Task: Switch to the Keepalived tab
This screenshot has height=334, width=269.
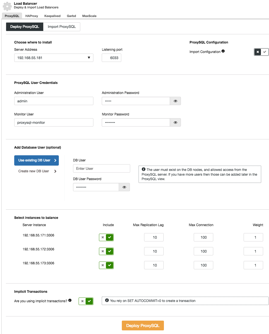Action: tap(52, 16)
